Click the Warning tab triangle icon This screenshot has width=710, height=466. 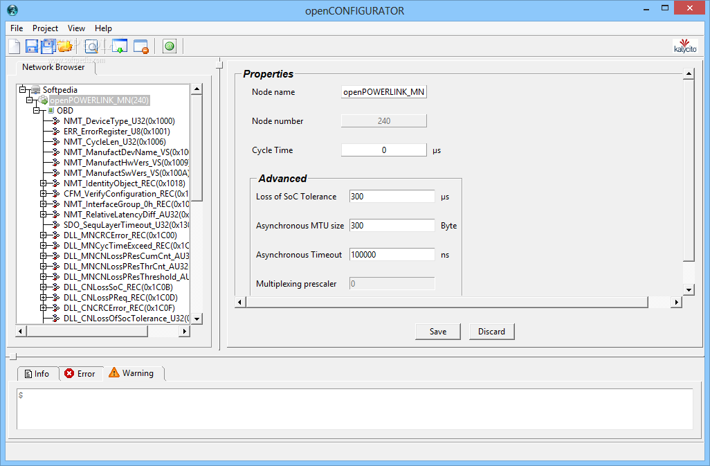(114, 373)
